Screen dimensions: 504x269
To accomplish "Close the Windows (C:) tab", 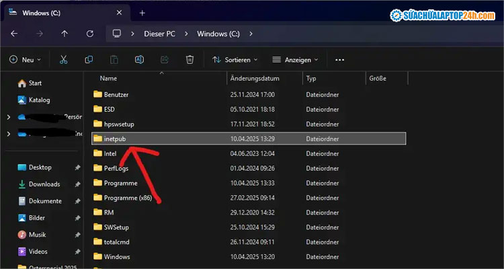I will 119,13.
